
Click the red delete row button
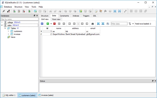click(54, 24)
